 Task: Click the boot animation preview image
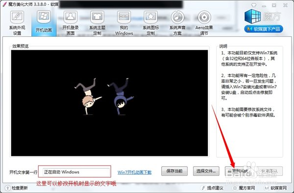coord(109,103)
